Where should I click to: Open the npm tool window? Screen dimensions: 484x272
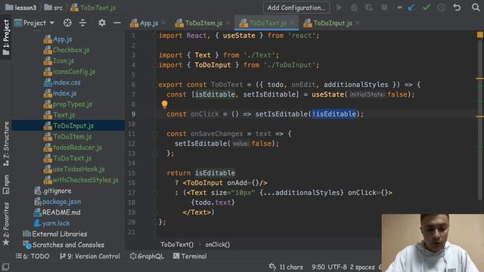[x=6, y=184]
